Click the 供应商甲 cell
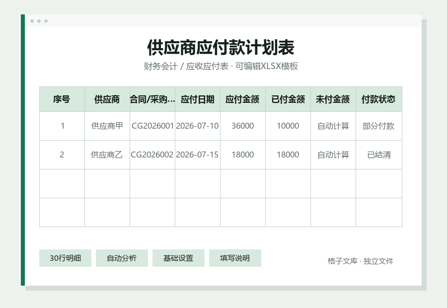The height and width of the screenshot is (308, 447). click(107, 126)
